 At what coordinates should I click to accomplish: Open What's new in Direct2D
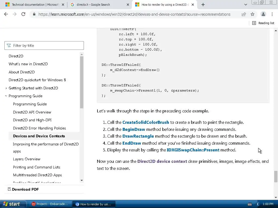28,64
